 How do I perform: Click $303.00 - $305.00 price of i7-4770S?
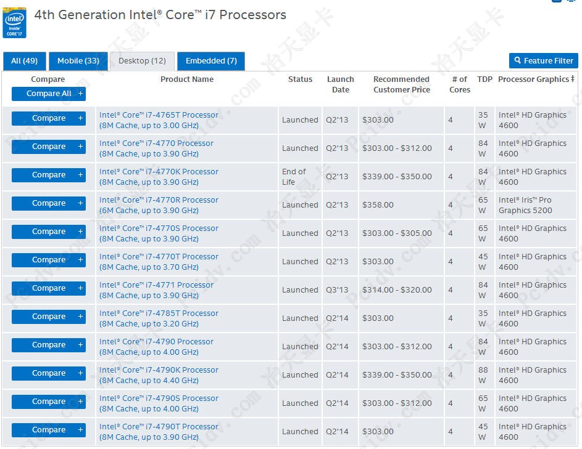click(x=397, y=233)
